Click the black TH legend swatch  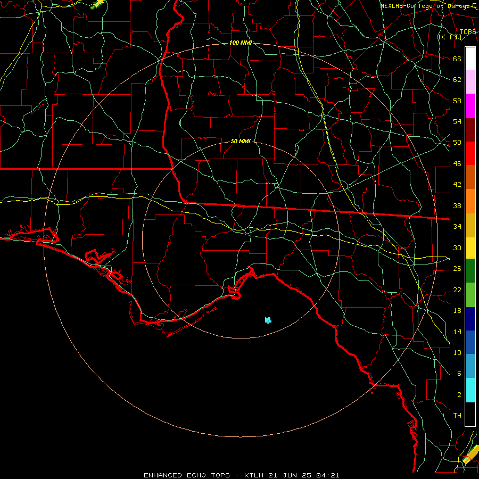470,414
